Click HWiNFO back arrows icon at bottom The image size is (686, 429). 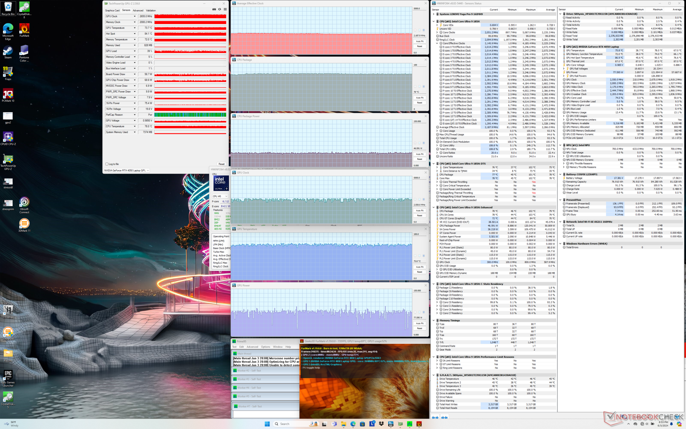pos(435,417)
